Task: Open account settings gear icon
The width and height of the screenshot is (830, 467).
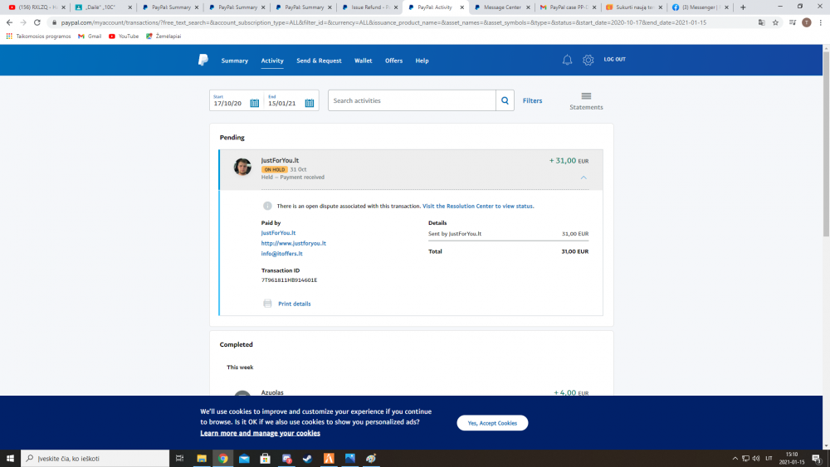Action: pos(588,60)
